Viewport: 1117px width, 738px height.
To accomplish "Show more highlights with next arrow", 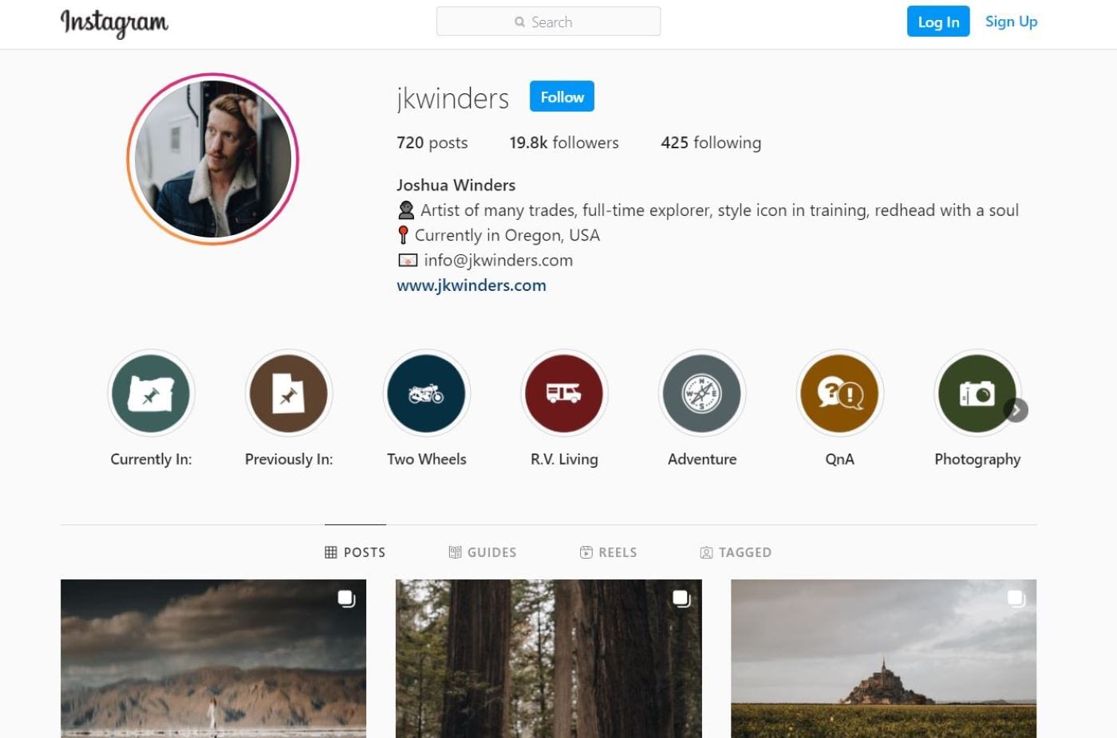I will coord(1016,410).
